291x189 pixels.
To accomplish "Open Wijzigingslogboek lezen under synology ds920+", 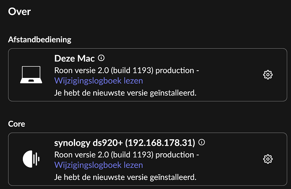I will click(99, 165).
